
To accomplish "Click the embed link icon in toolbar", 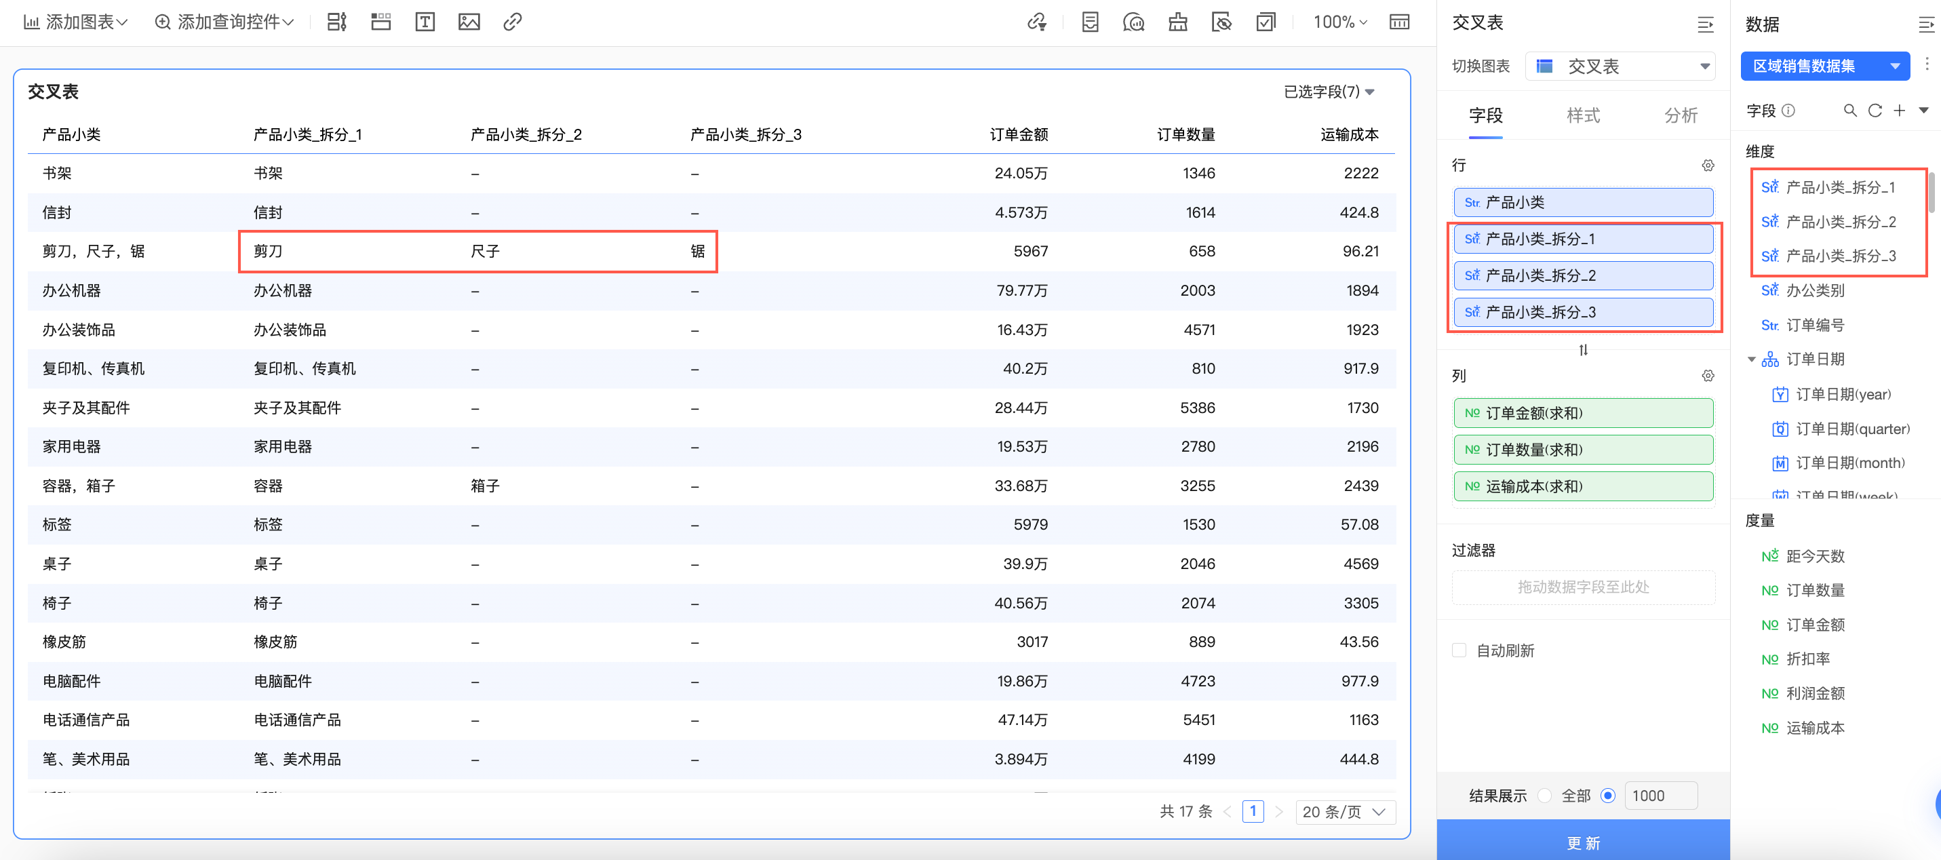I will click(512, 22).
